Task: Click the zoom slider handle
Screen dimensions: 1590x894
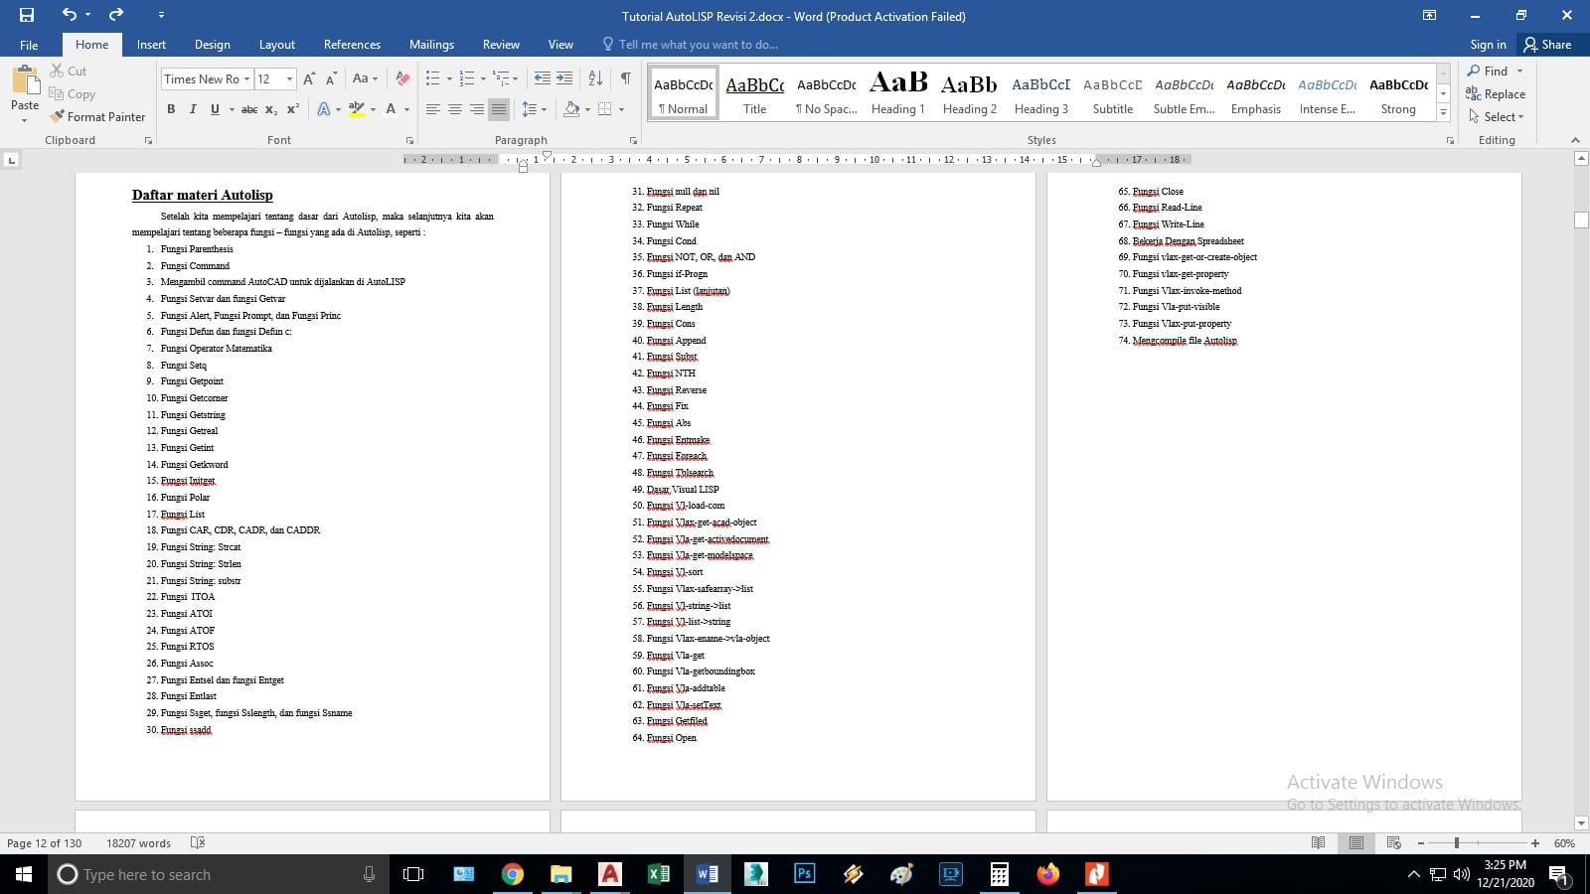Action: click(x=1457, y=843)
